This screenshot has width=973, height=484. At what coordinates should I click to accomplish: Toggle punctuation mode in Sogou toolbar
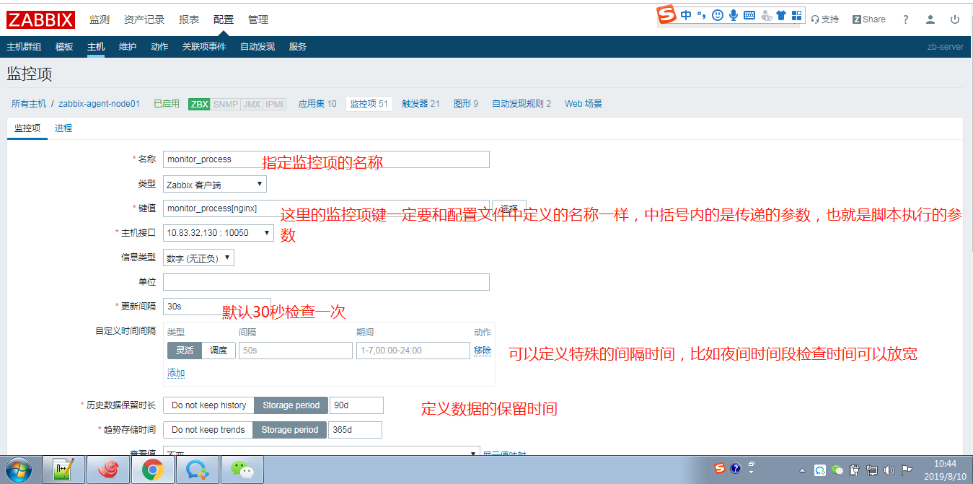tap(700, 15)
